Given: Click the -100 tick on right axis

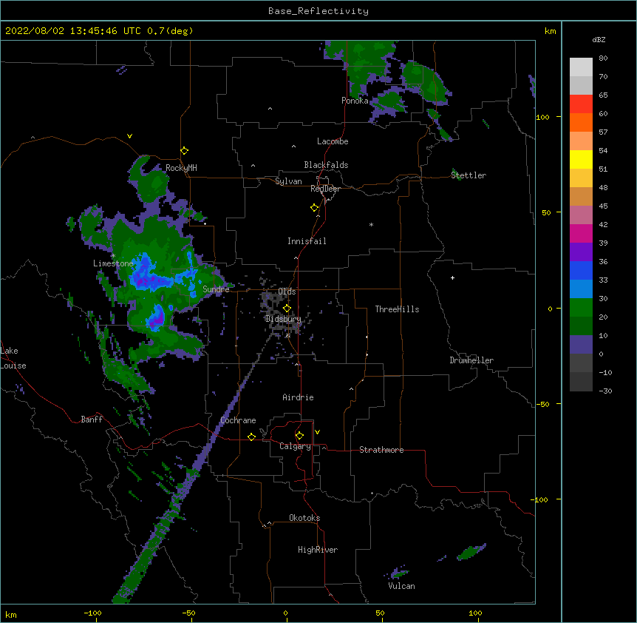Looking at the screenshot, I should (x=540, y=499).
